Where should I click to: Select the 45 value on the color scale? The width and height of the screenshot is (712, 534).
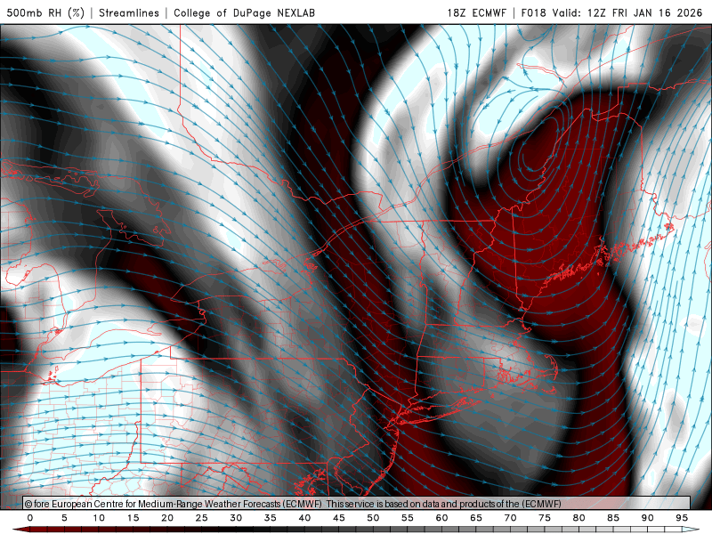coord(339,518)
